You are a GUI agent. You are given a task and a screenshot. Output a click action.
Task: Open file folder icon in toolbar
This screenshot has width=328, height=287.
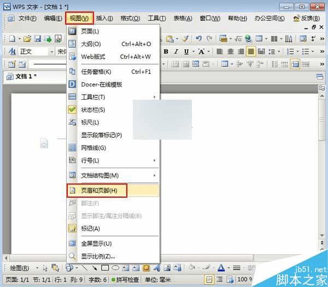click(x=27, y=39)
